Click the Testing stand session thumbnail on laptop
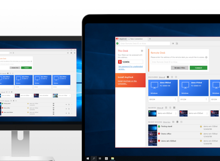Viewport: 220px width, 161px height. click(153, 128)
